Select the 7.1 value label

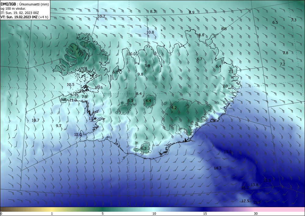(x=231, y=72)
